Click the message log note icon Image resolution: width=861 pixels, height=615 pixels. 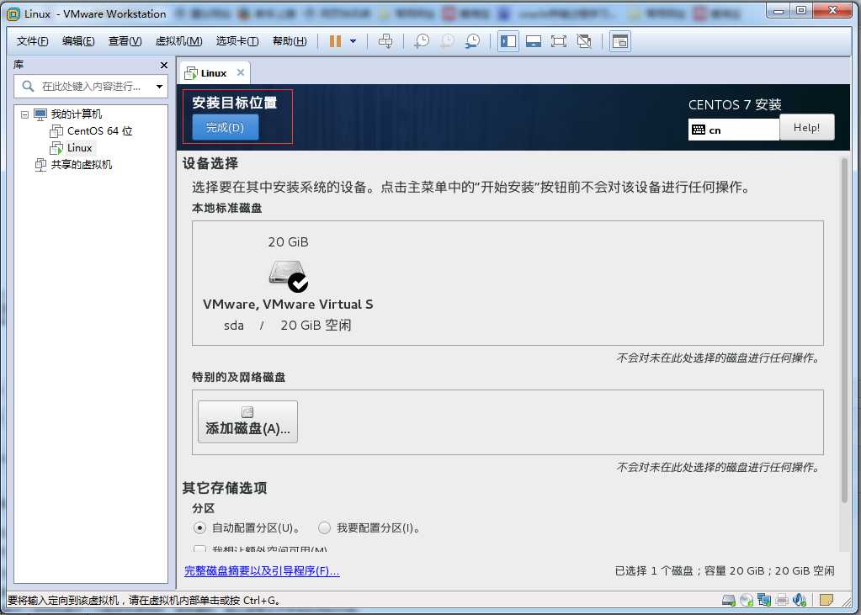[x=826, y=600]
